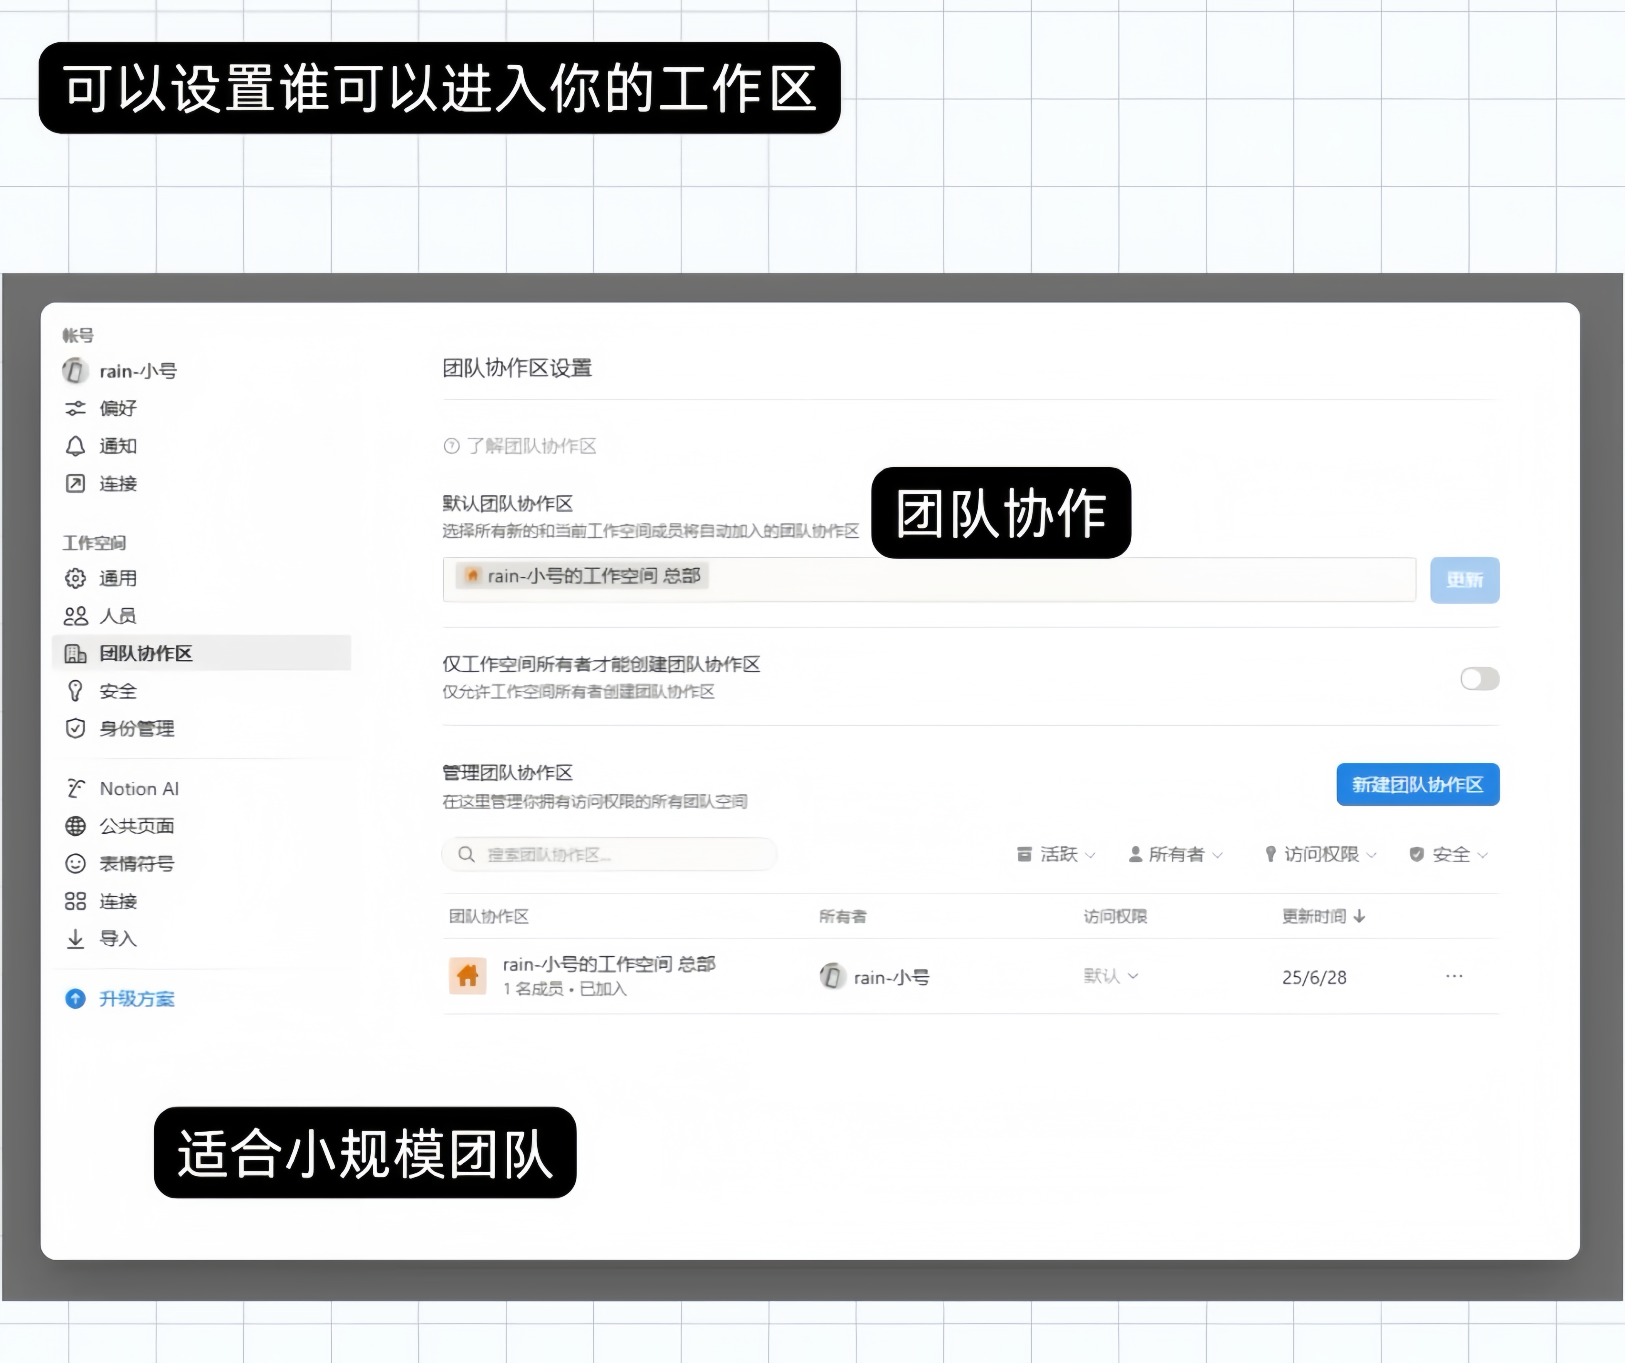Click the shield icon for 身份管理
This screenshot has height=1363, width=1625.
click(x=75, y=728)
